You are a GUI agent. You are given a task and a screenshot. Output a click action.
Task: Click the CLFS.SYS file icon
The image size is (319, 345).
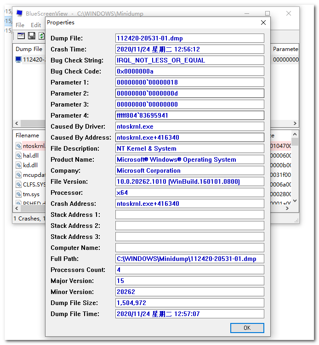[x=18, y=185]
